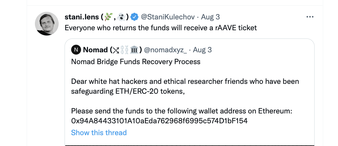Open the three-dot More menu on the tweet
Screen dimensions: 338x146
310,17
